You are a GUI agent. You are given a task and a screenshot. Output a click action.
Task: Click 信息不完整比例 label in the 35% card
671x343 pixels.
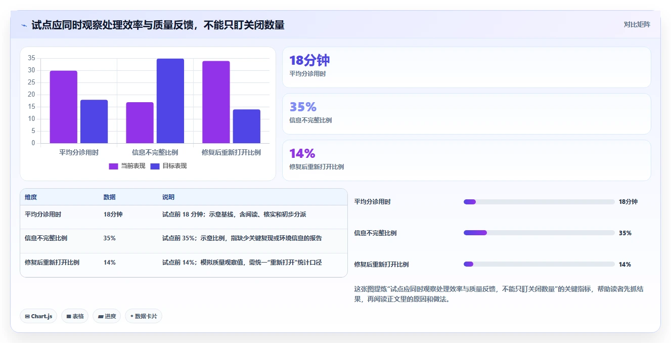click(x=310, y=120)
